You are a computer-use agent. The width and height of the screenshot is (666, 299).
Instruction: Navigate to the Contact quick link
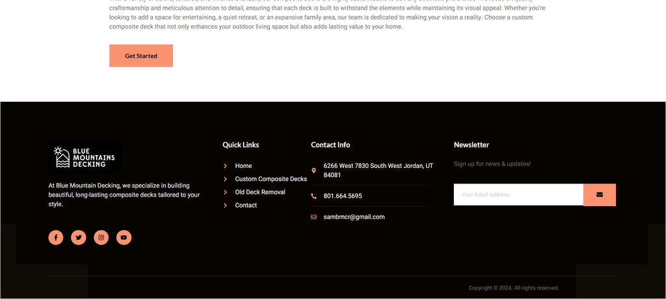246,206
